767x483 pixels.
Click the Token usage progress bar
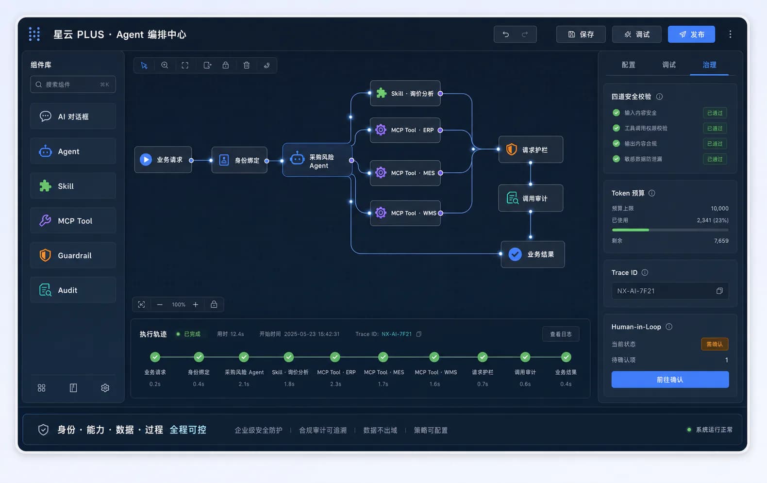pos(670,230)
